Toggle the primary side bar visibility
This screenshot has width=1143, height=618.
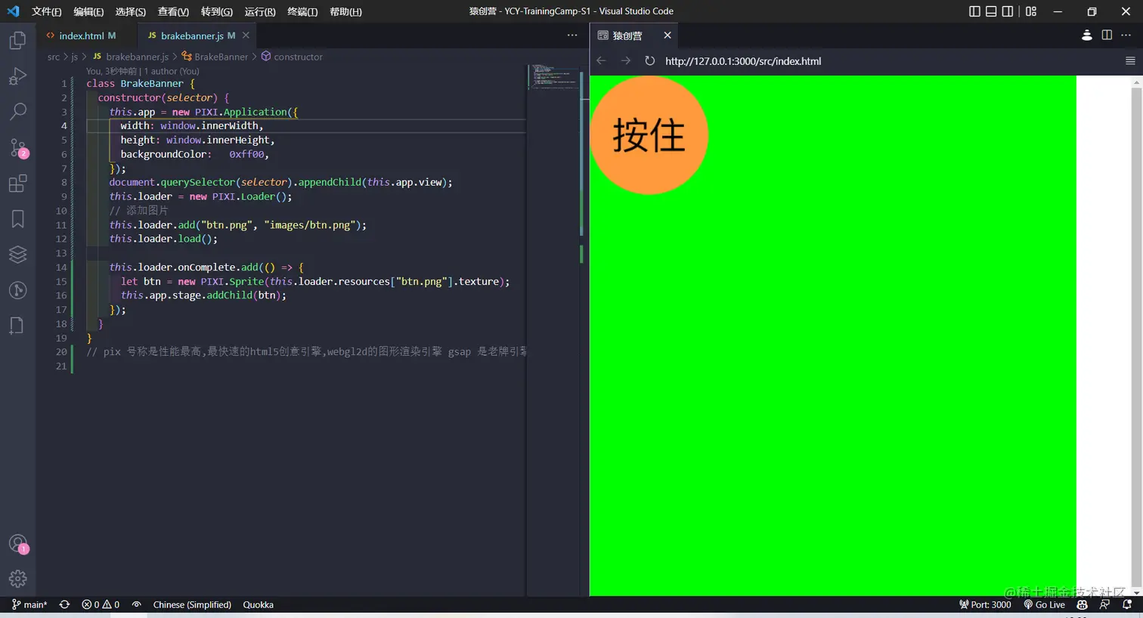(974, 11)
